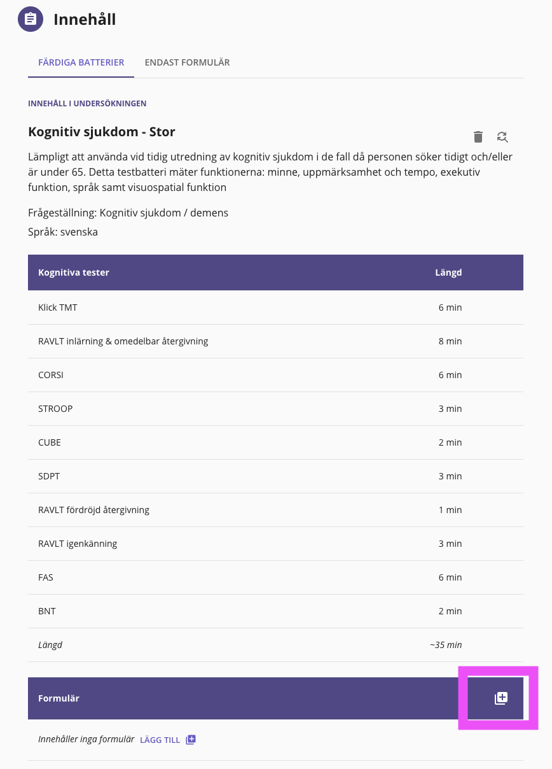Screen dimensions: 552x769
Task: Delete the Kognitiv sjukdom - Stor battery
Action: (478, 136)
